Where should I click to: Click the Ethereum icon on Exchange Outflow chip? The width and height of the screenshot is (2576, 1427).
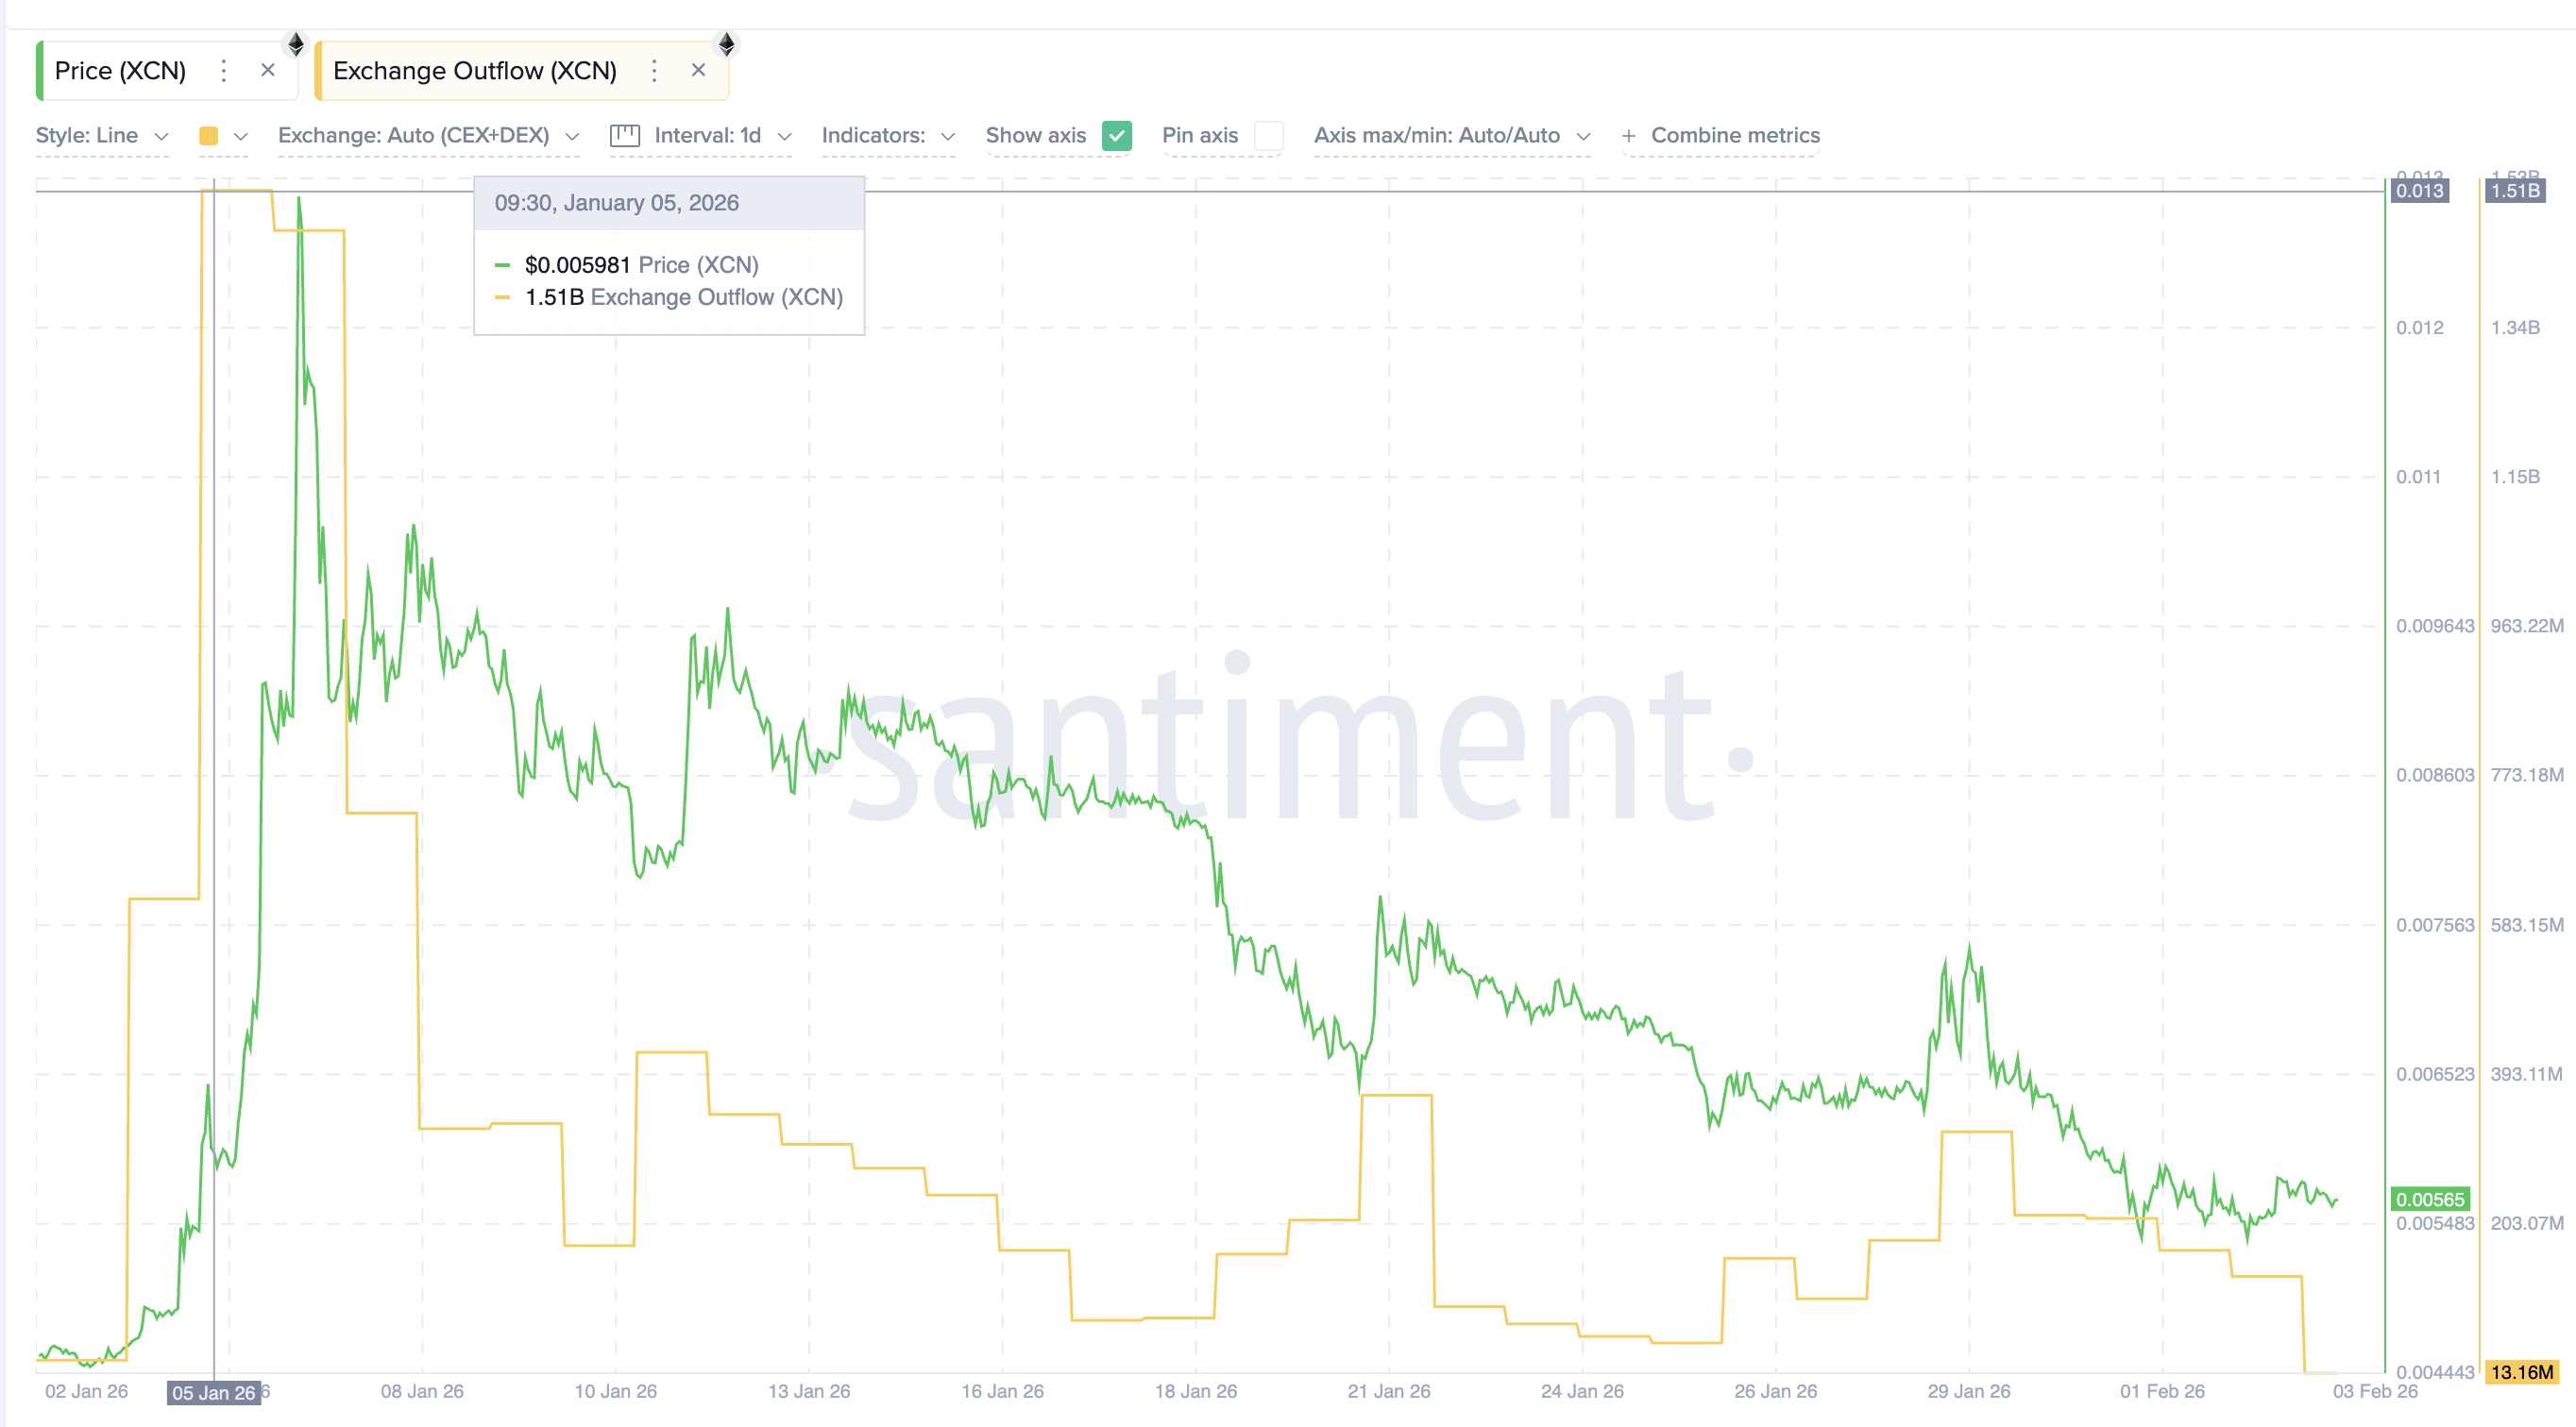coord(727,44)
